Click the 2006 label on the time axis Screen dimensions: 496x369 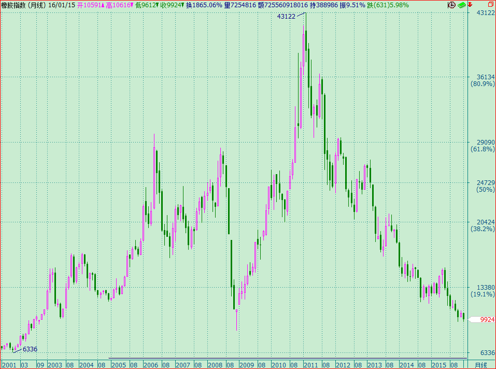pos(151,365)
